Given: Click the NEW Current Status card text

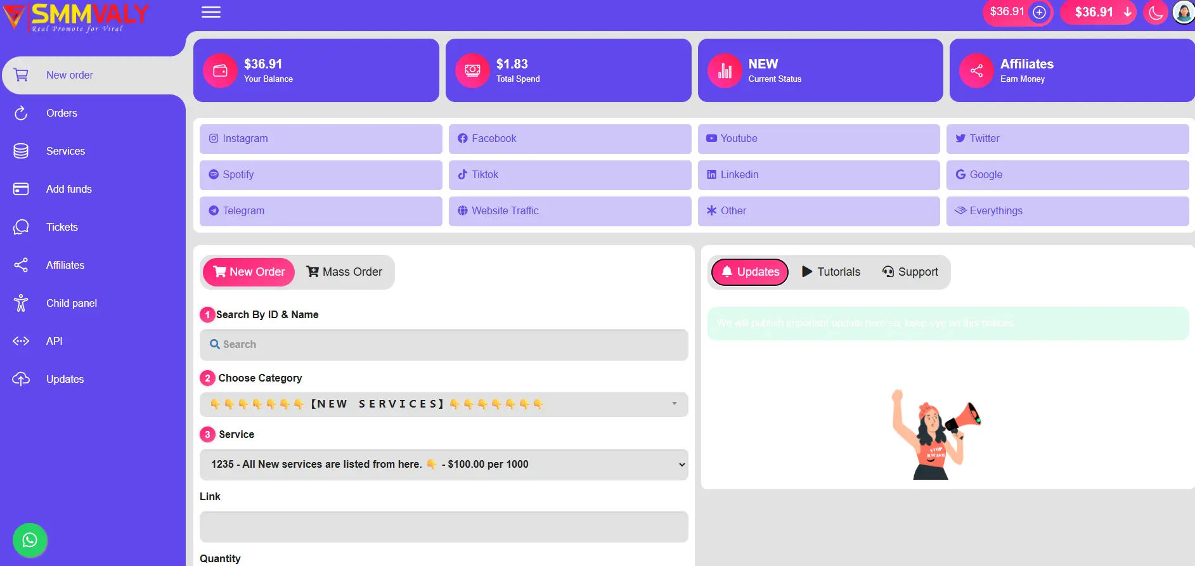Looking at the screenshot, I should coord(775,70).
